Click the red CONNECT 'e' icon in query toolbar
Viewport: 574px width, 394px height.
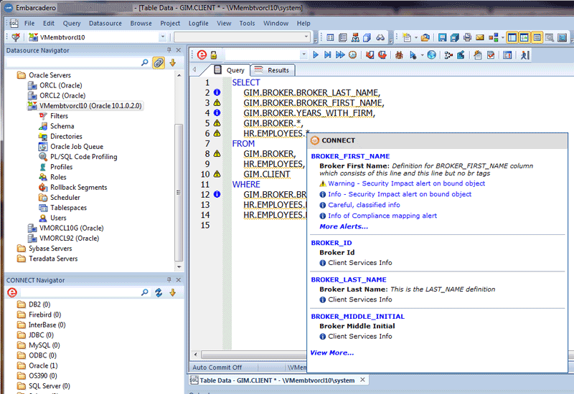click(x=202, y=55)
